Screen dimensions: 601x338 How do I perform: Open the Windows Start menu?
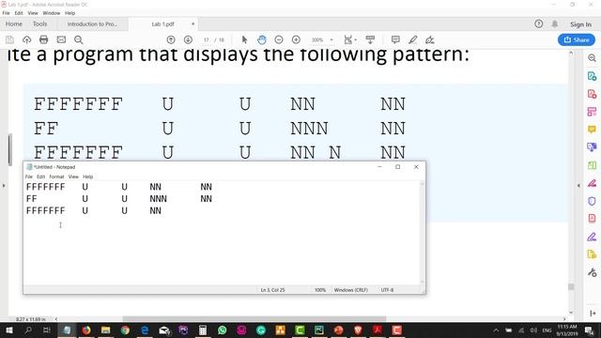[8, 330]
